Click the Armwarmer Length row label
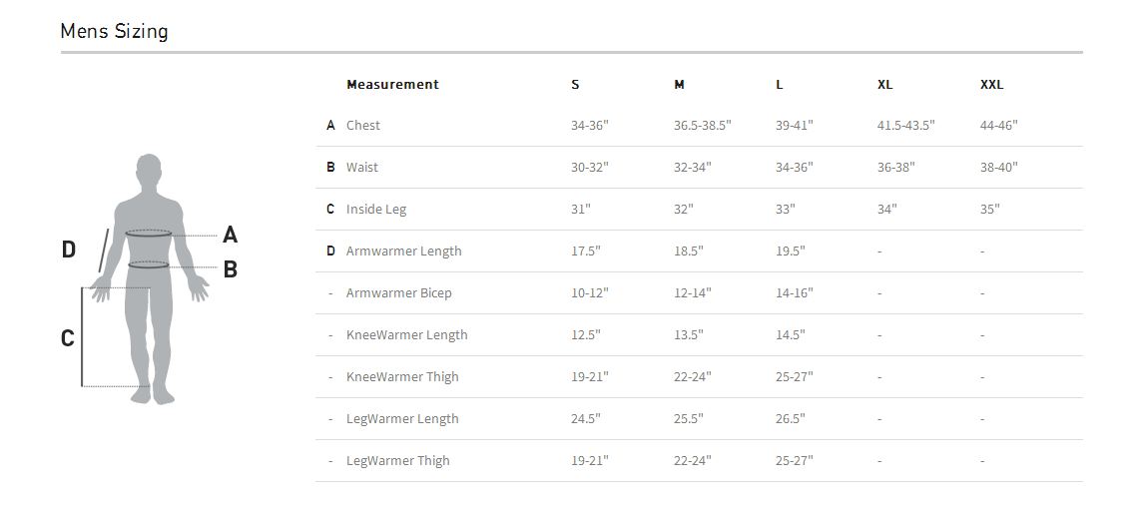1134x509 pixels. [403, 252]
